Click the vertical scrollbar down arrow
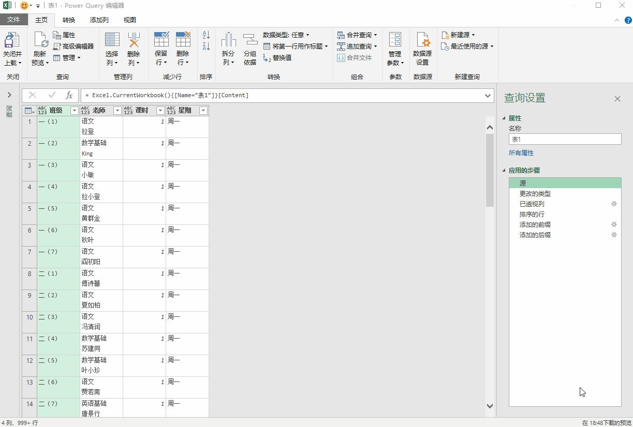Image resolution: width=633 pixels, height=427 pixels. click(x=490, y=406)
